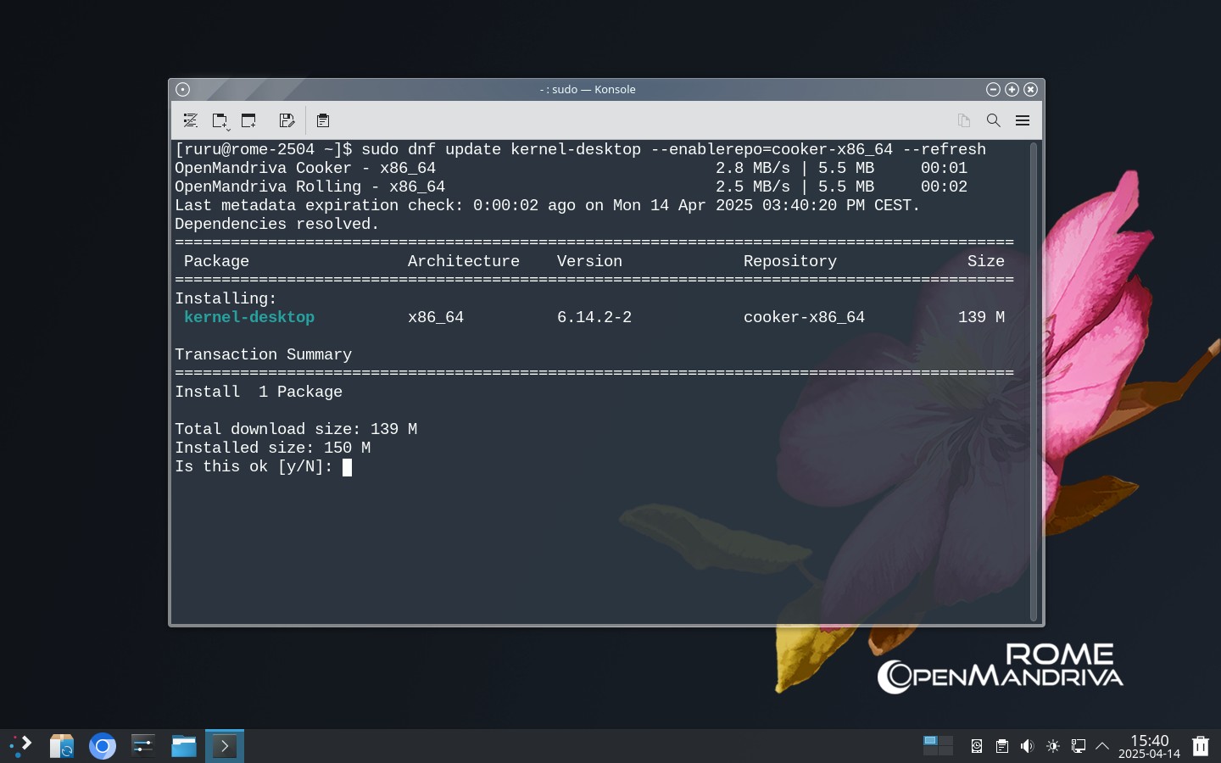The height and width of the screenshot is (763, 1221).
Task: Switch to the second virtual desktop
Action: click(945, 741)
